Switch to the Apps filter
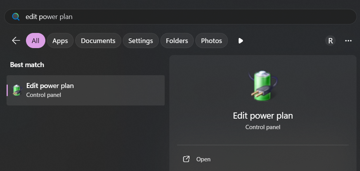This screenshot has width=360, height=171. pos(60,41)
